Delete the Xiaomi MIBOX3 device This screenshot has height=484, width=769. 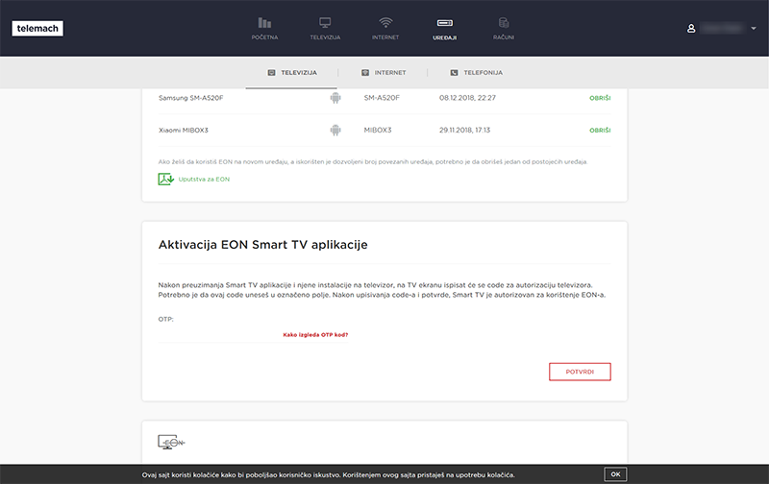click(x=600, y=131)
